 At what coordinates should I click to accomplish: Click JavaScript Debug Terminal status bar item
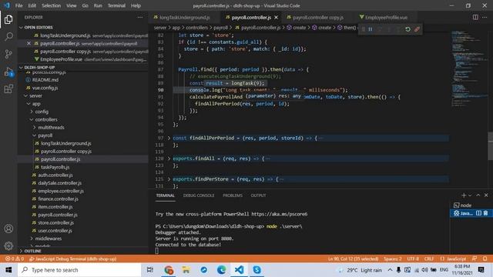tap(73, 259)
